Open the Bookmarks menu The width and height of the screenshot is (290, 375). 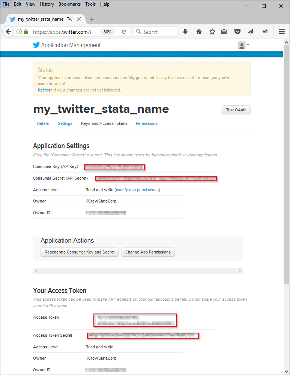tap(69, 4)
